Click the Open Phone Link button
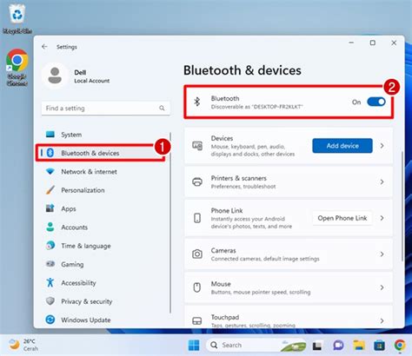Viewport: 412px width, 356px height. coord(342,218)
